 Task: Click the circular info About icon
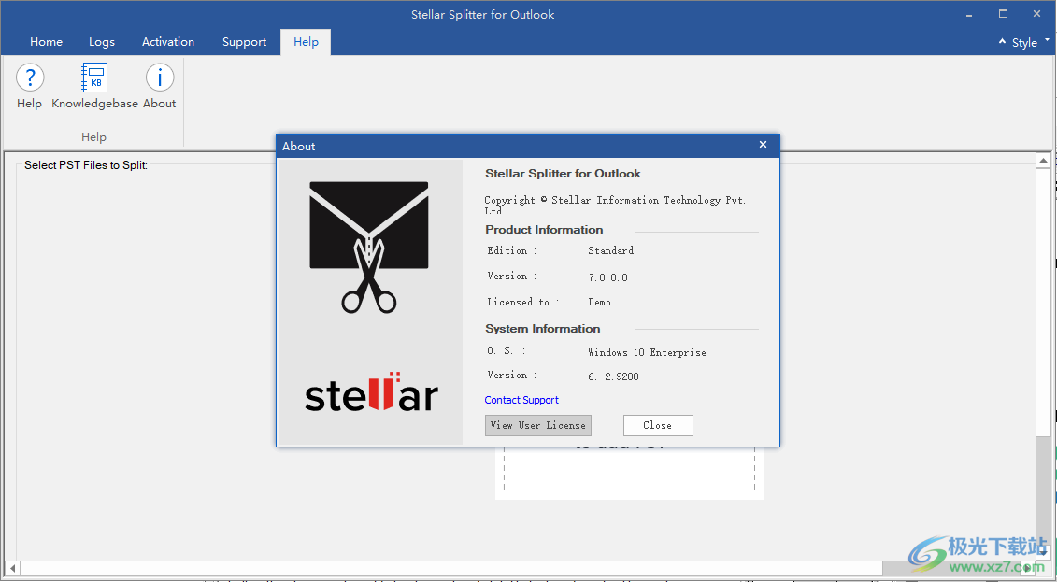(159, 78)
